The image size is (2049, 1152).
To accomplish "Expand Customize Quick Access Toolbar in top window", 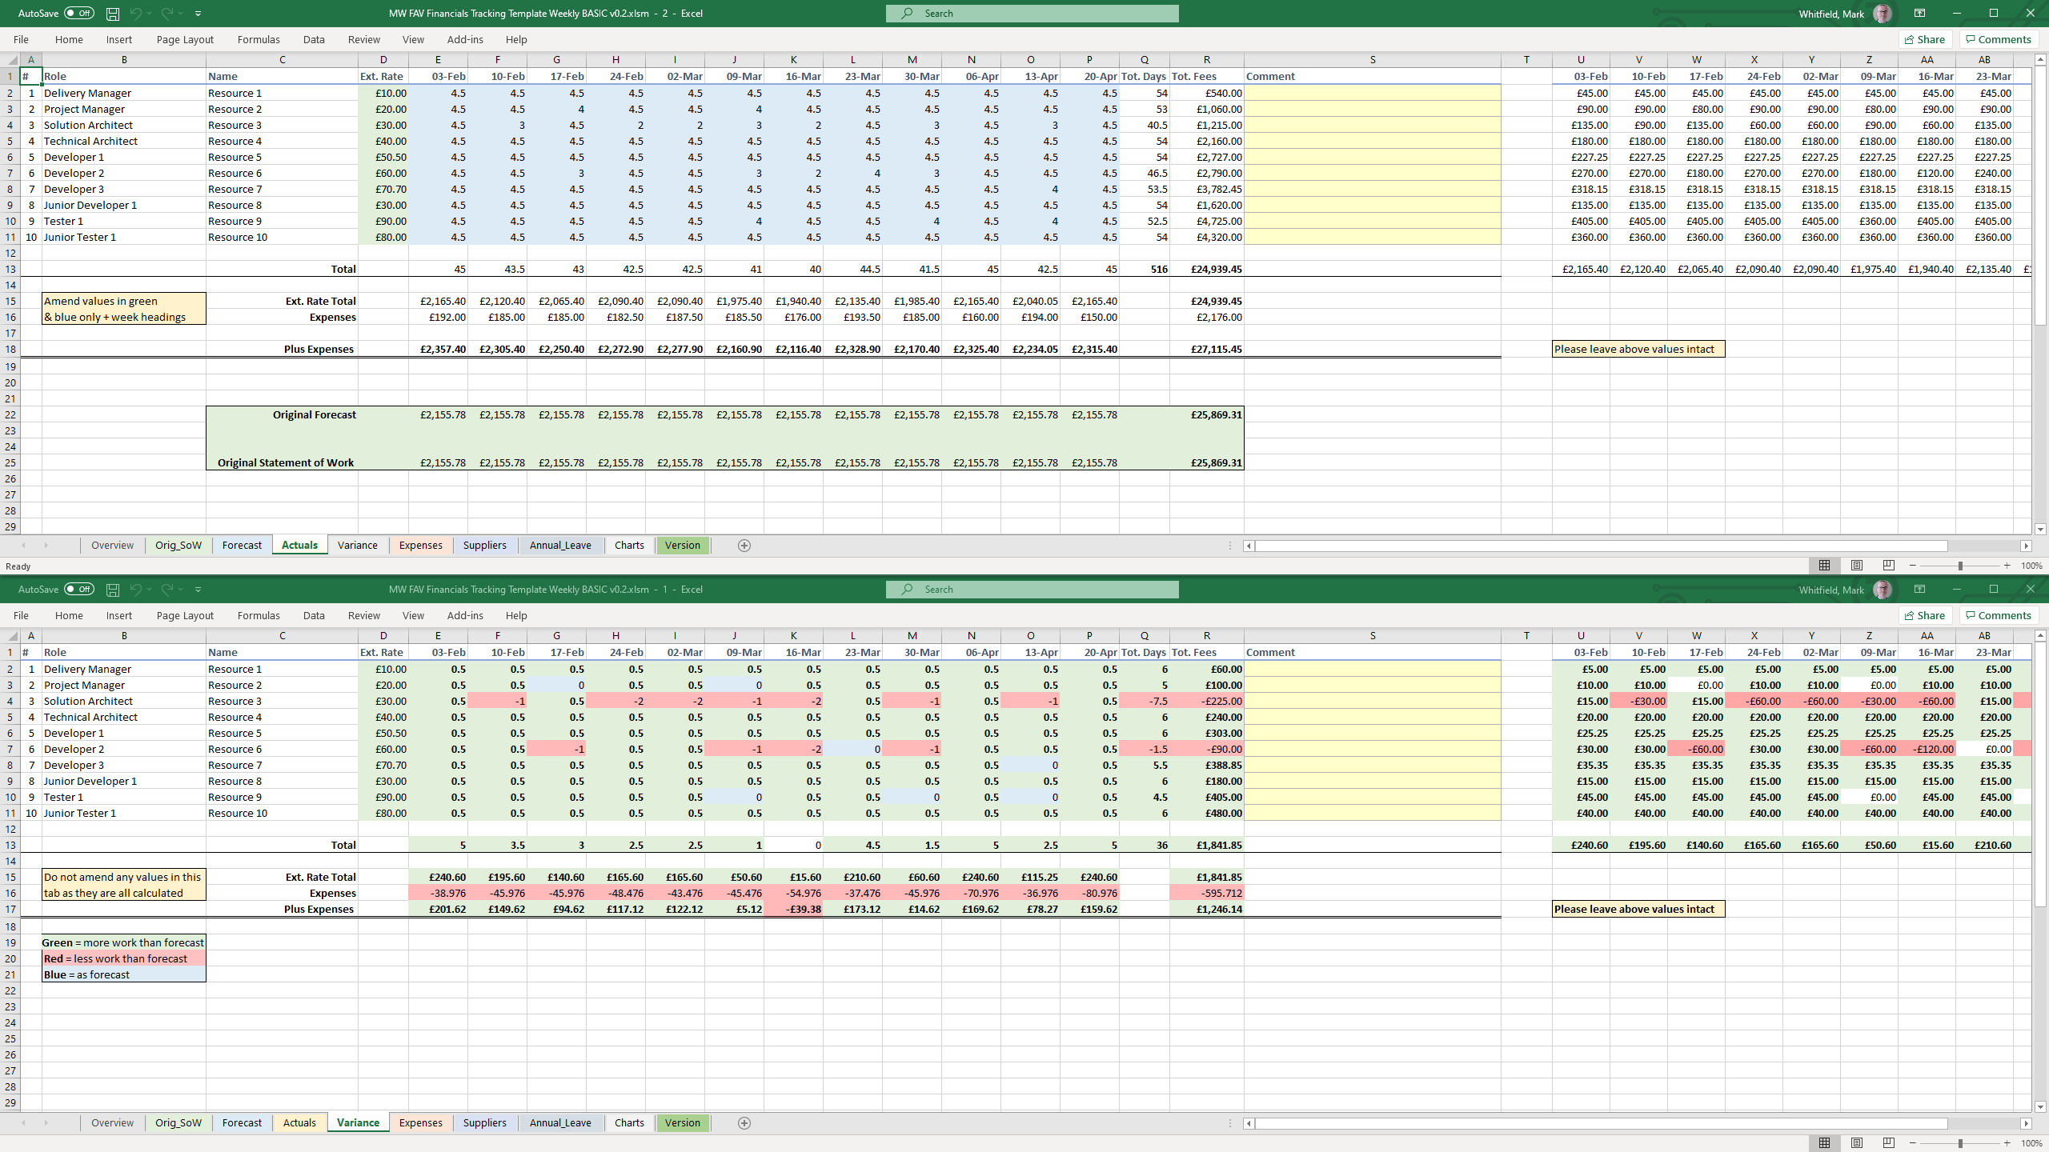I will coord(198,14).
